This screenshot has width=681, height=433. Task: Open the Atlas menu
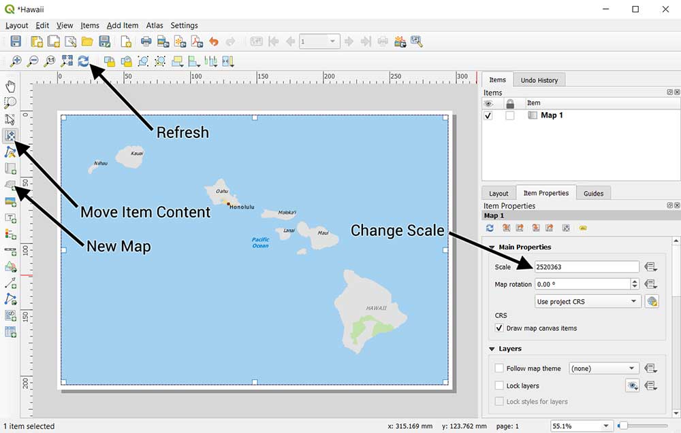tap(155, 26)
